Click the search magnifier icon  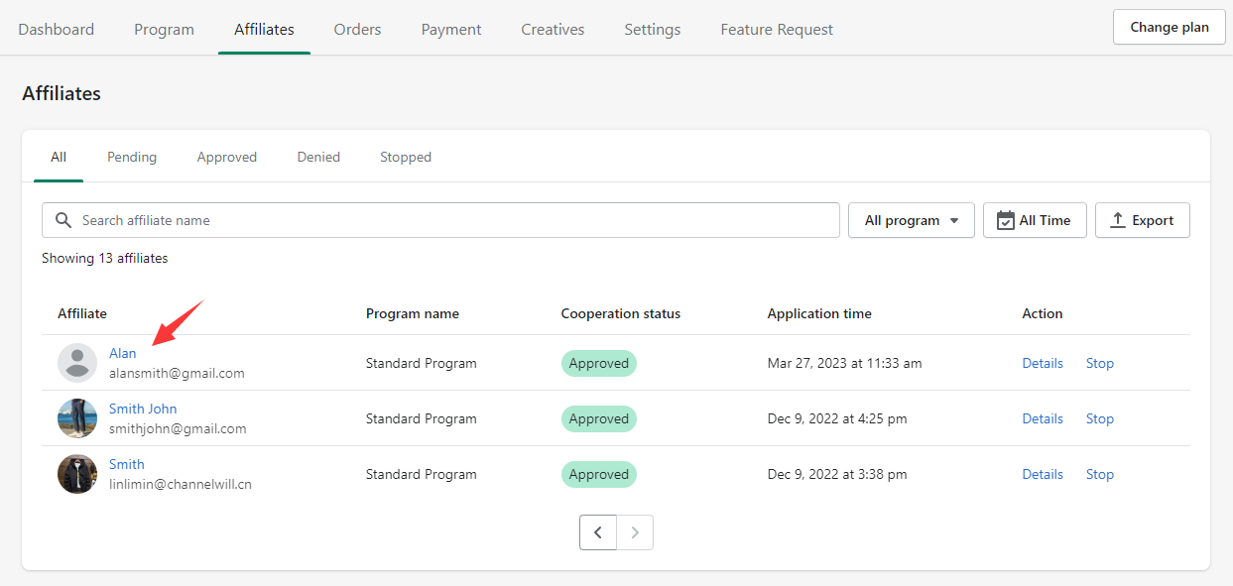(x=63, y=220)
